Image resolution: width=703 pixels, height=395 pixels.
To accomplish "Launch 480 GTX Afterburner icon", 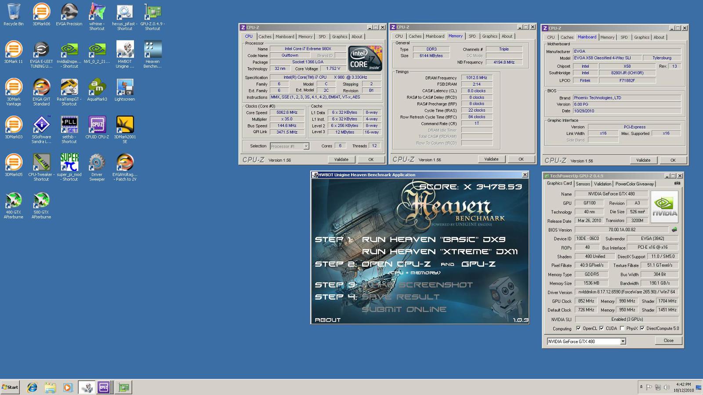I will (14, 205).
